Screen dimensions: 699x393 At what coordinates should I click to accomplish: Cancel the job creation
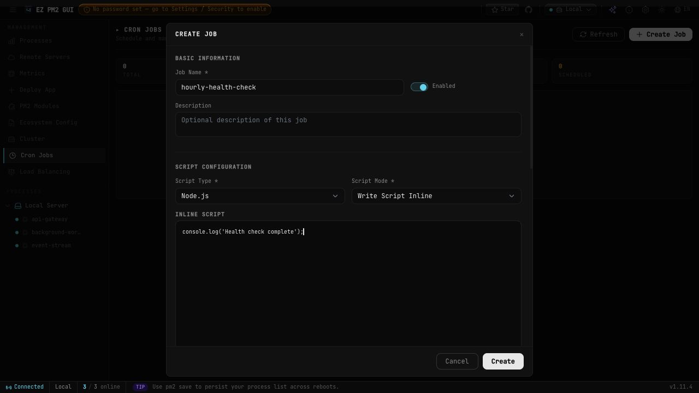point(457,361)
